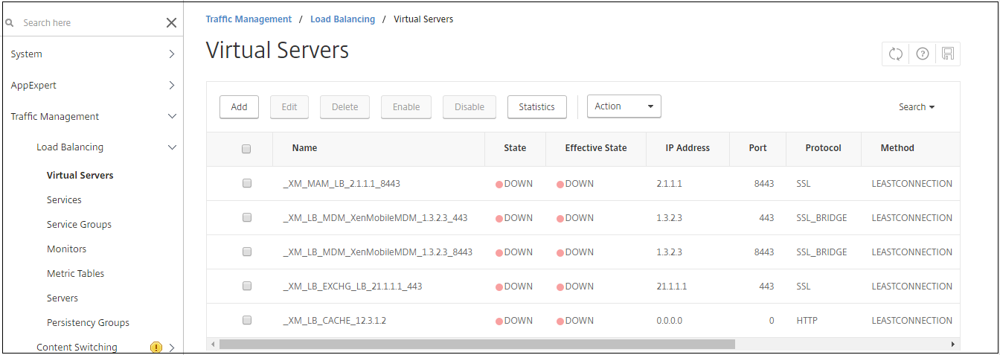Open Services in the sidebar
The height and width of the screenshot is (355, 1000).
(x=64, y=200)
